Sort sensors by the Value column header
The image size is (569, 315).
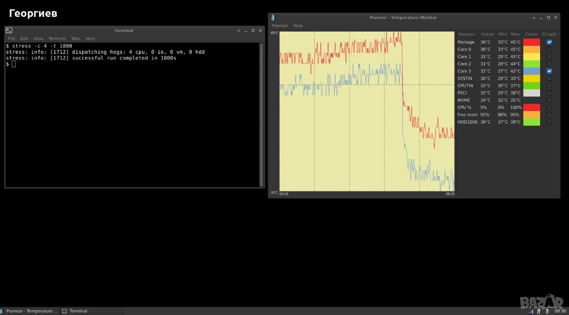(487, 34)
